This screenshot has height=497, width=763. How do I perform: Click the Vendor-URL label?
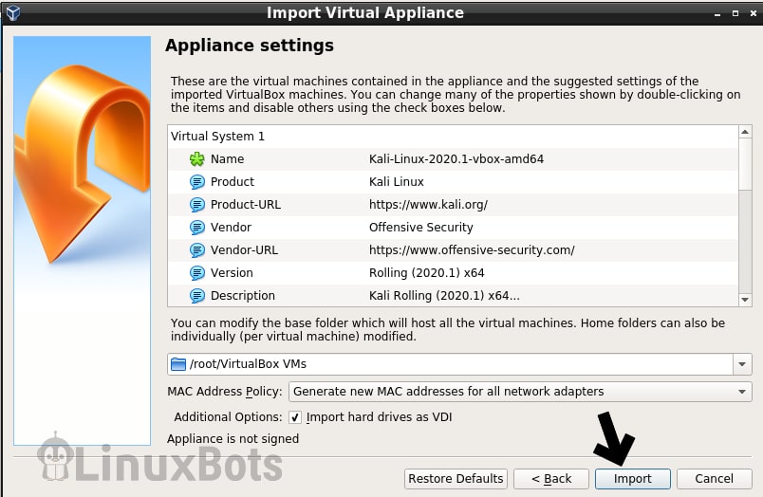[x=244, y=250]
